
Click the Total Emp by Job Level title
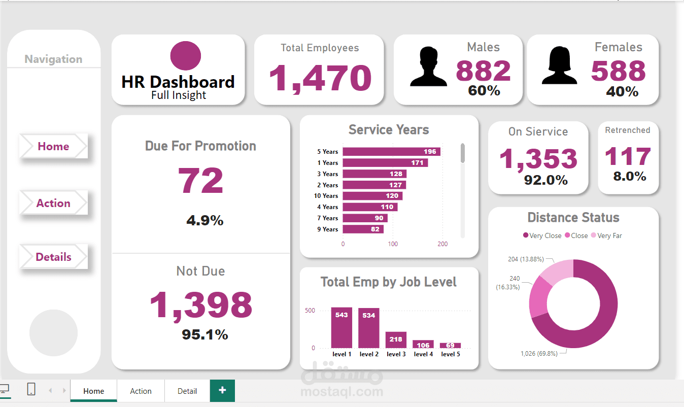[389, 282]
